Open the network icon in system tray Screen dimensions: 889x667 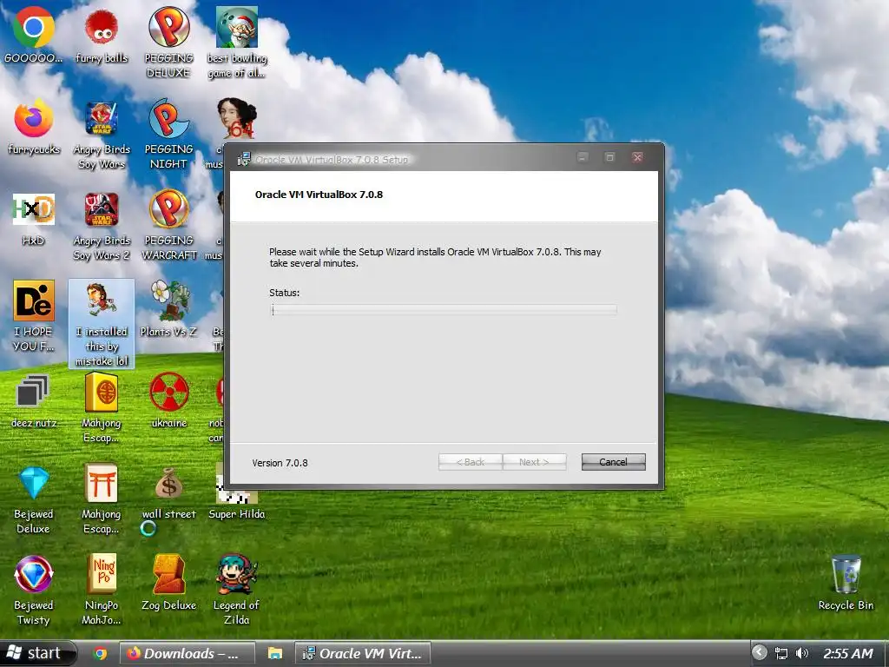(x=781, y=653)
